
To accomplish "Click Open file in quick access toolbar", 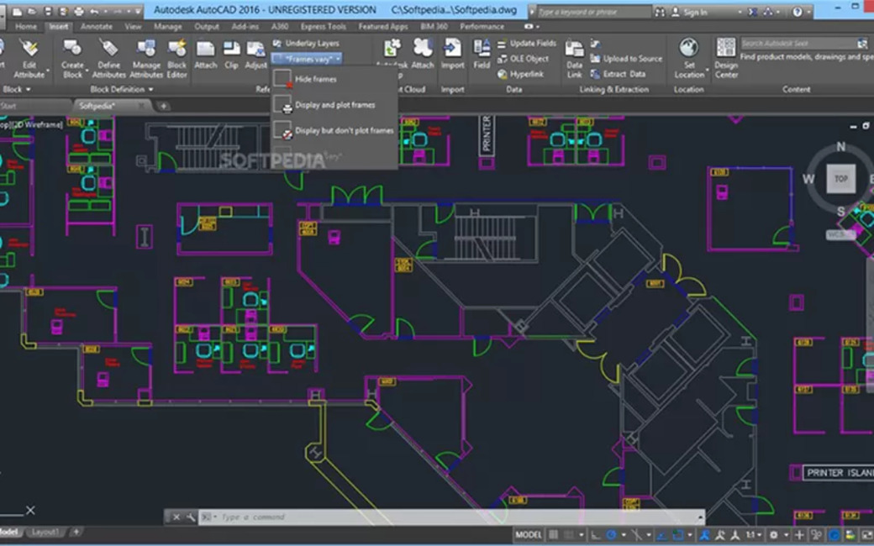I will click(33, 11).
